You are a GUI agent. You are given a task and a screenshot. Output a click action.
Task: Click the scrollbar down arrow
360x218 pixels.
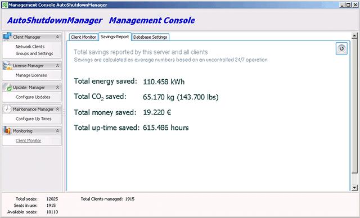pos(354,188)
